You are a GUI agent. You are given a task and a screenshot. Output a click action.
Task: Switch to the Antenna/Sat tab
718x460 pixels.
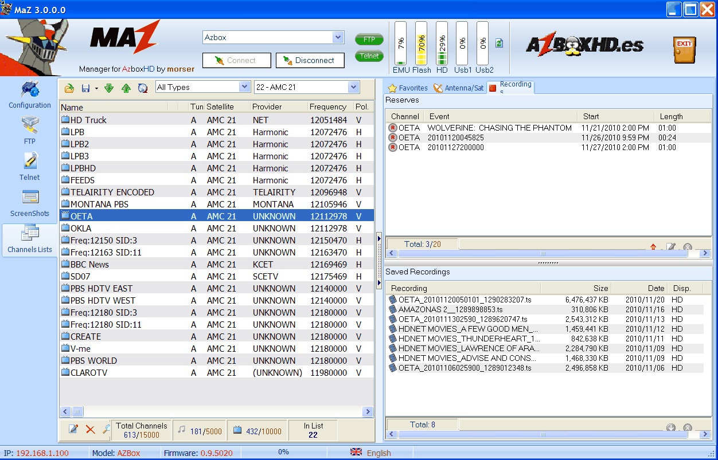(x=459, y=88)
